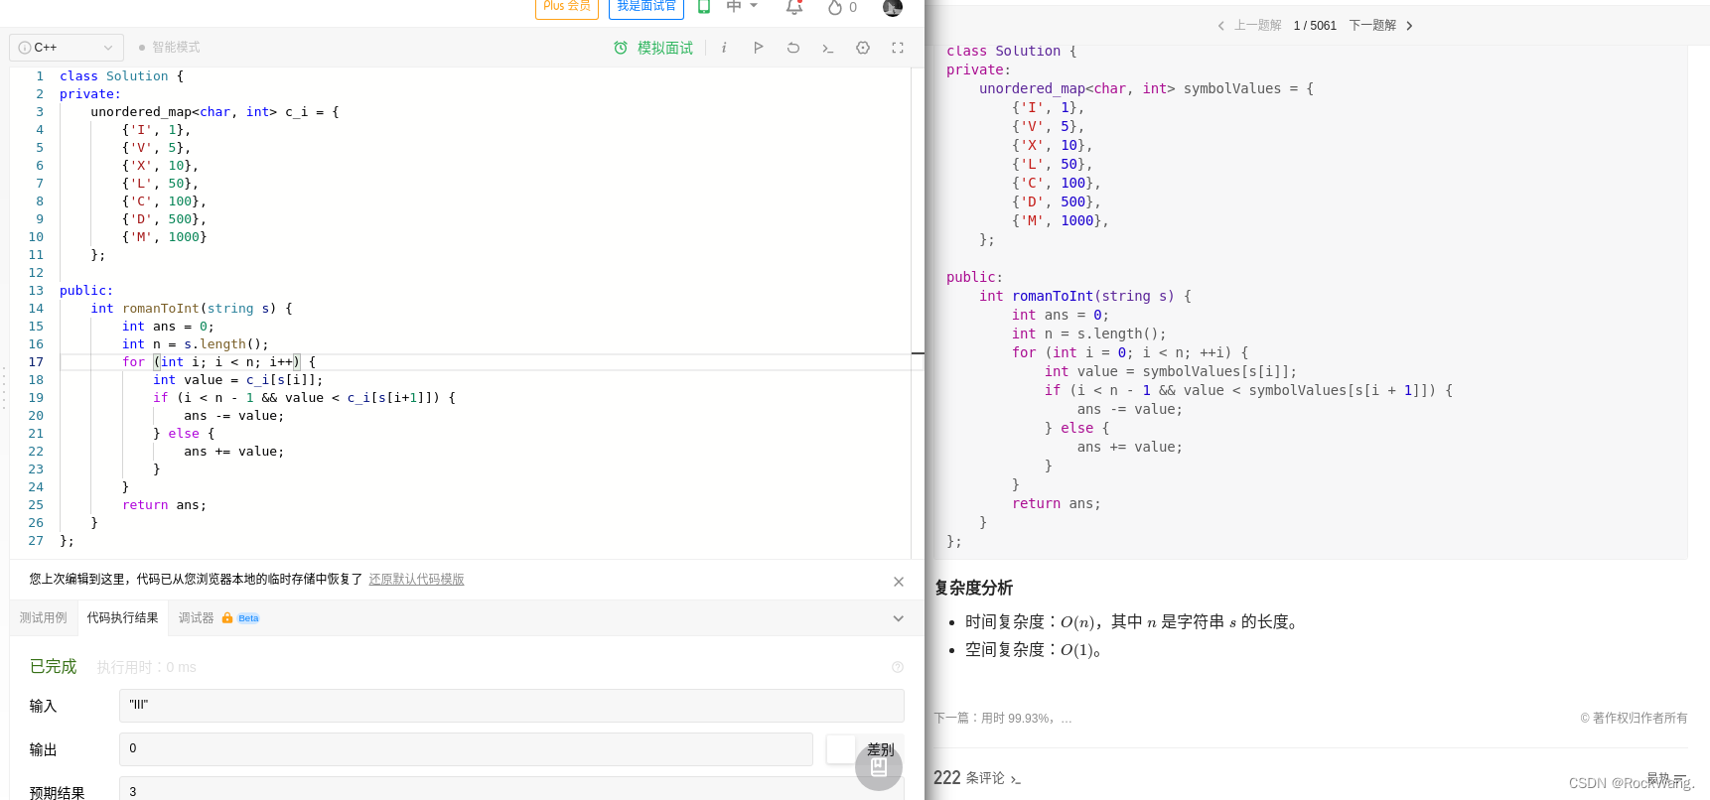Open the user avatar profile menu
1710x800 pixels.
tap(893, 7)
